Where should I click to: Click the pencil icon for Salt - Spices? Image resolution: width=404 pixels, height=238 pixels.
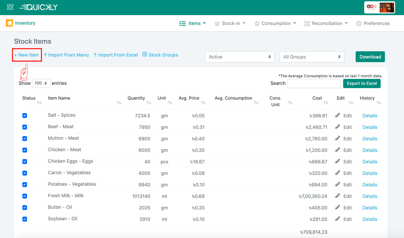338,115
